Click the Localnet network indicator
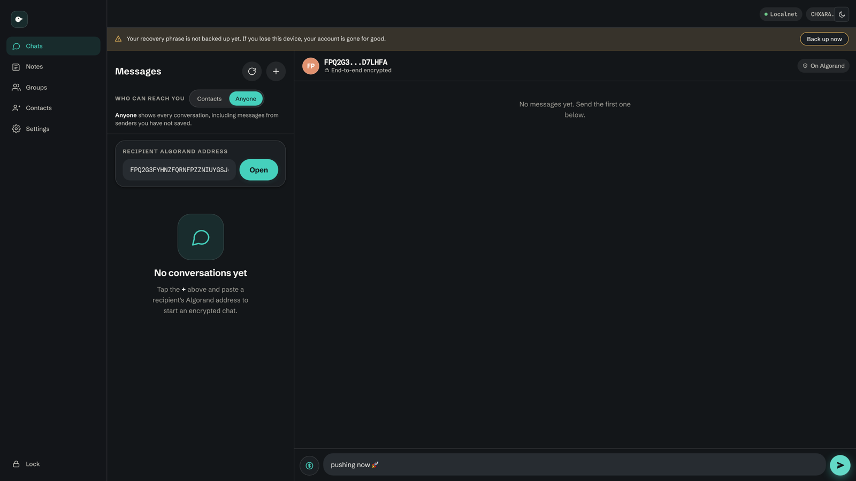 [781, 14]
